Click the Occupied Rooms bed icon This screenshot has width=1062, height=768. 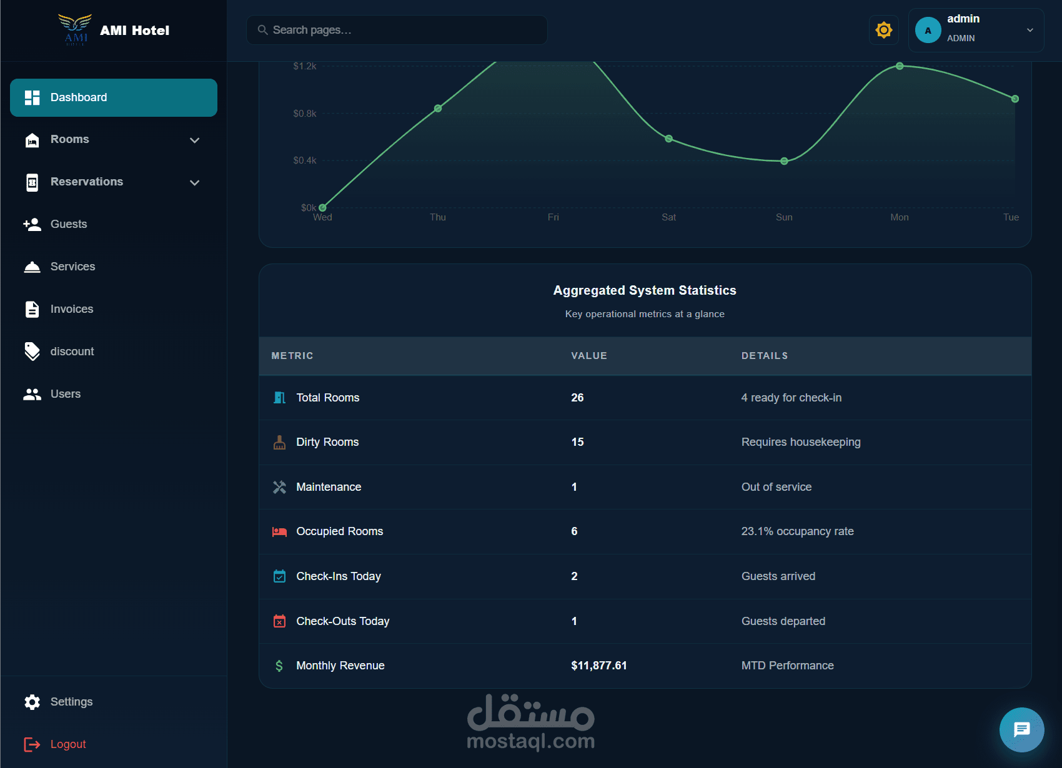280,531
